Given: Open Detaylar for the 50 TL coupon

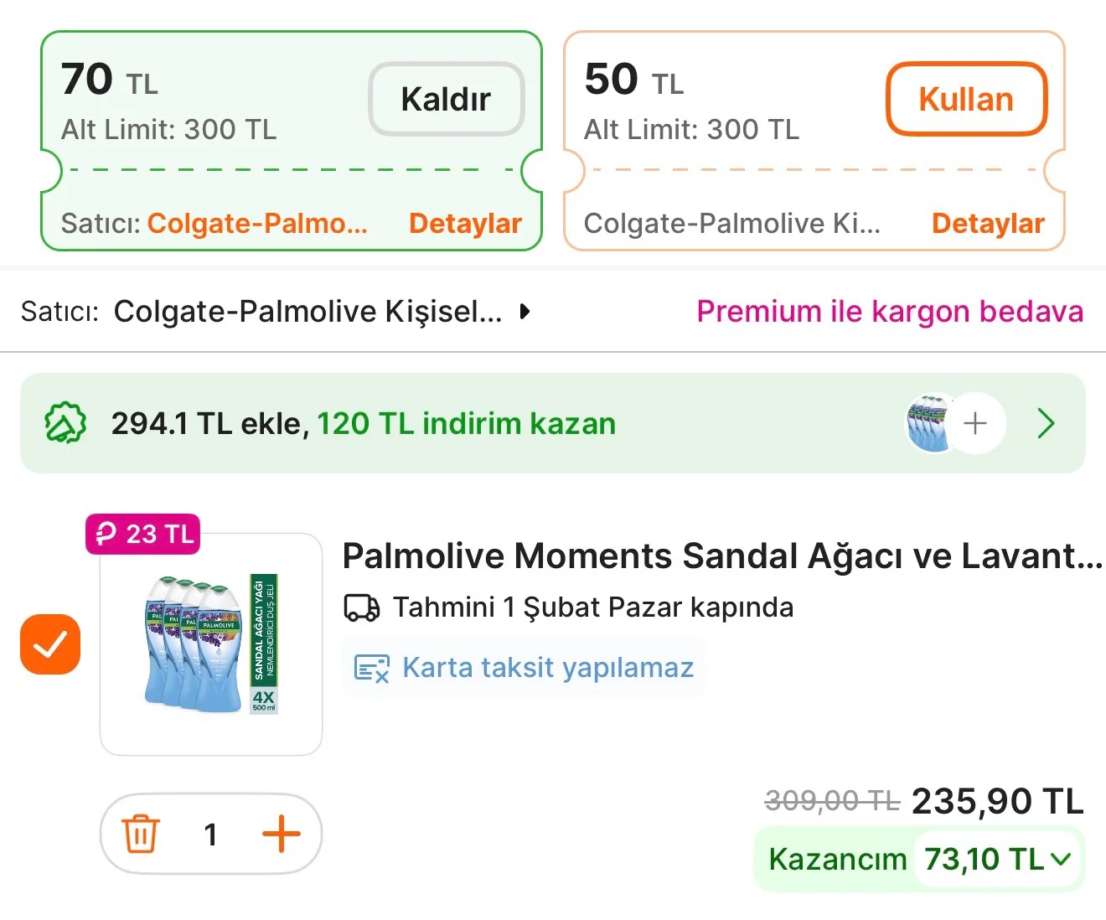Looking at the screenshot, I should (x=988, y=223).
